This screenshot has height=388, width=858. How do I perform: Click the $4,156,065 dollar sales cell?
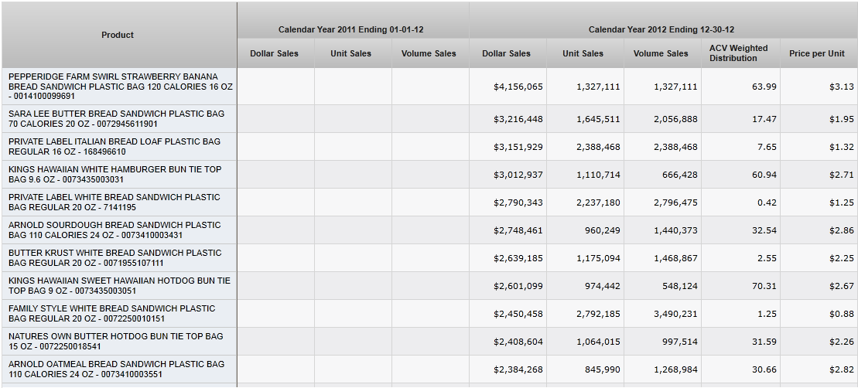[518, 87]
